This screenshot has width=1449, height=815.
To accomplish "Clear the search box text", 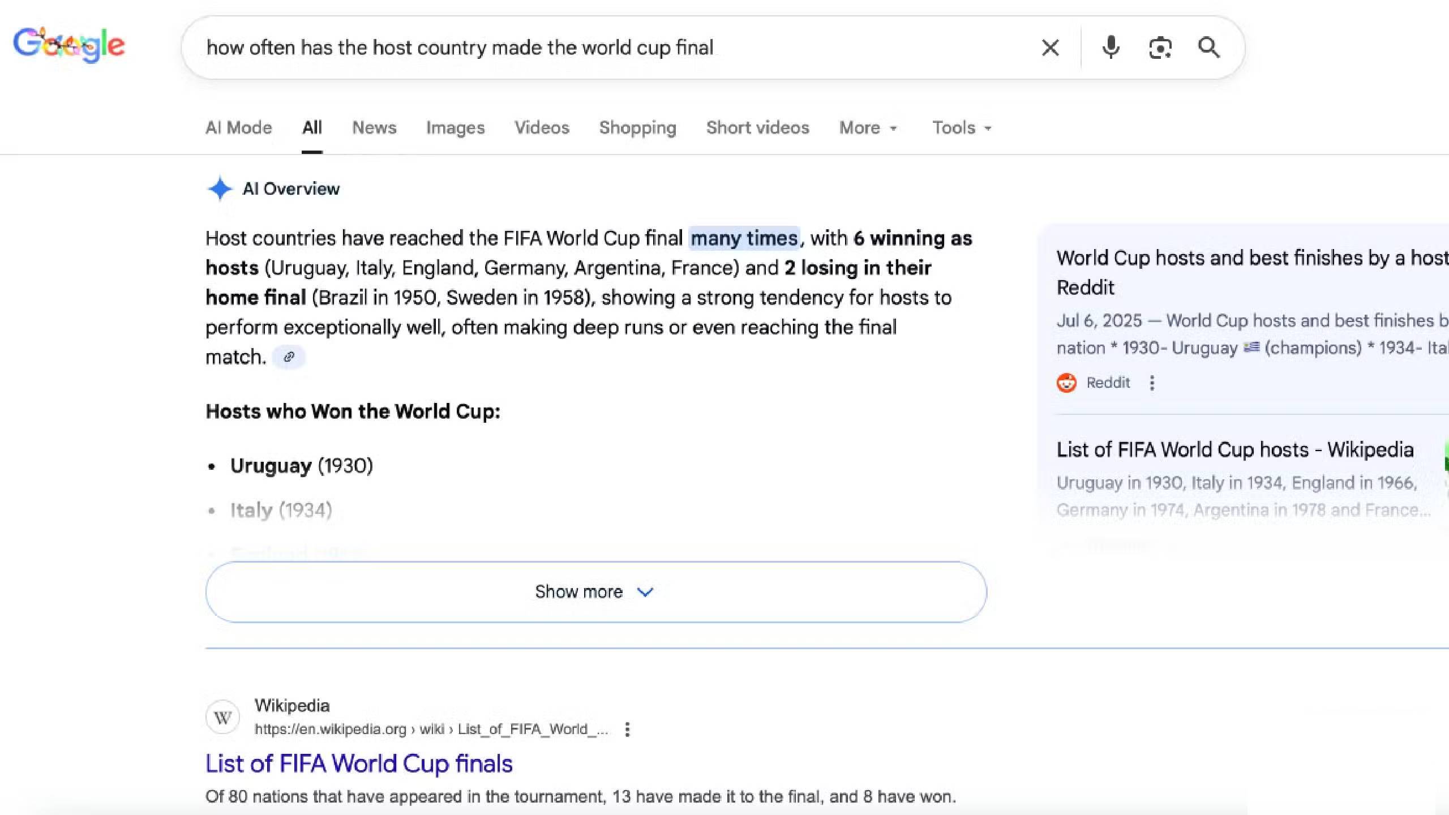I will click(1050, 48).
